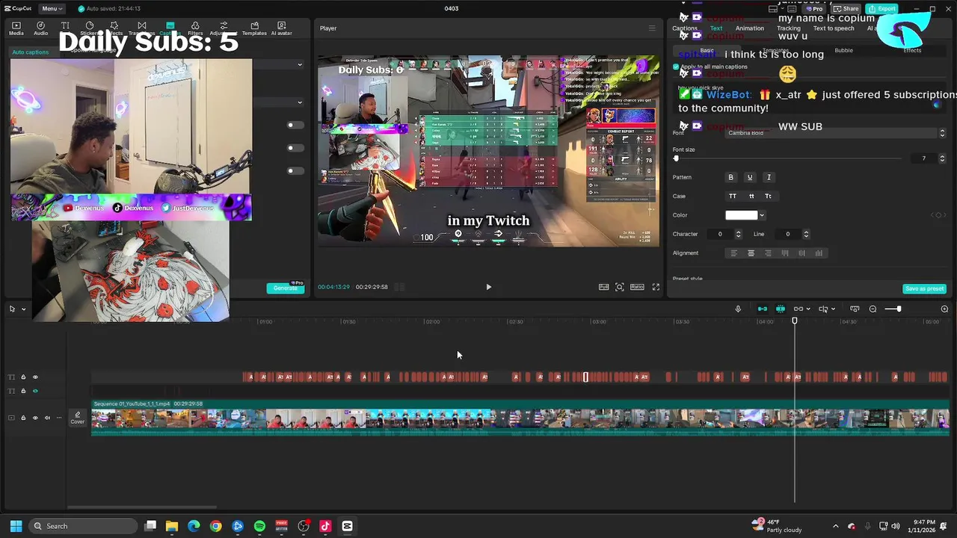The image size is (957, 538).
Task: Click the Line spacing stepper
Action: [x=805, y=234]
